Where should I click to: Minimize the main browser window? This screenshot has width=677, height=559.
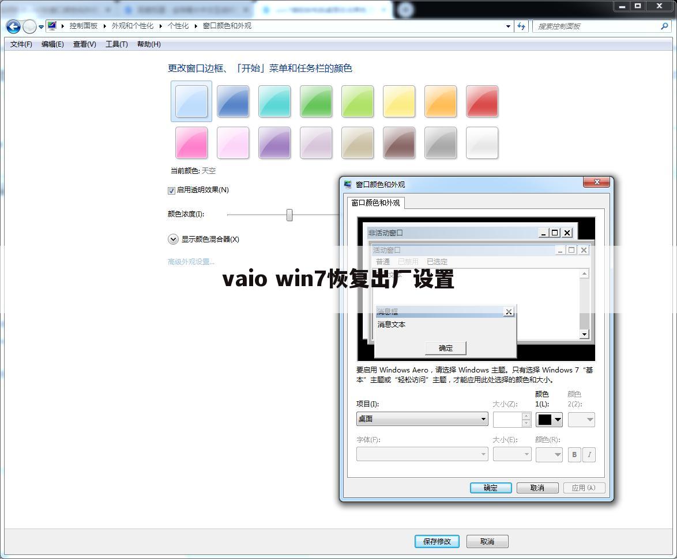point(622,6)
